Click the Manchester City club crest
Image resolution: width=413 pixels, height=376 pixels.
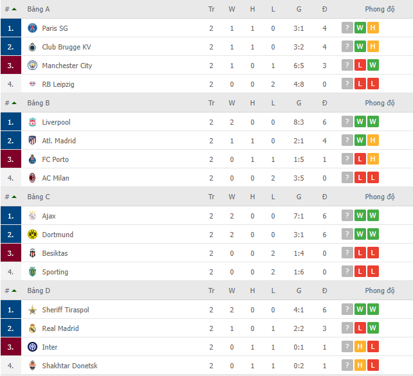point(32,66)
